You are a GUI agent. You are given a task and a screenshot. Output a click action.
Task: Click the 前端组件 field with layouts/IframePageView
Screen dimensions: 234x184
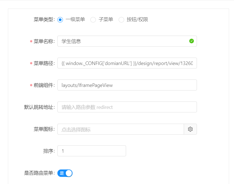[x=127, y=85]
